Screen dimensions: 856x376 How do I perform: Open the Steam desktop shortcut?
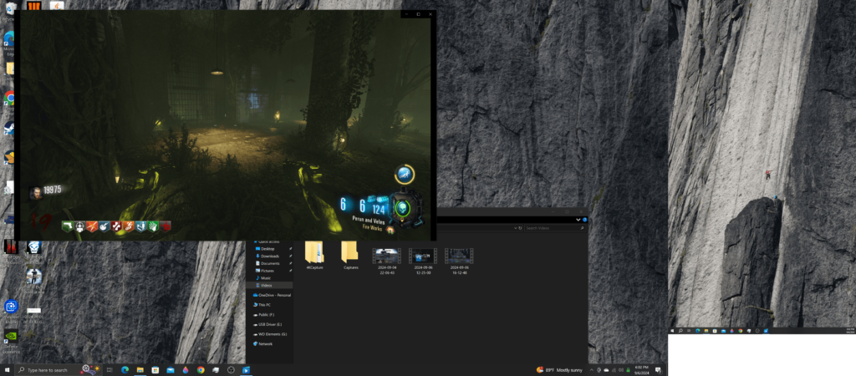(8, 128)
